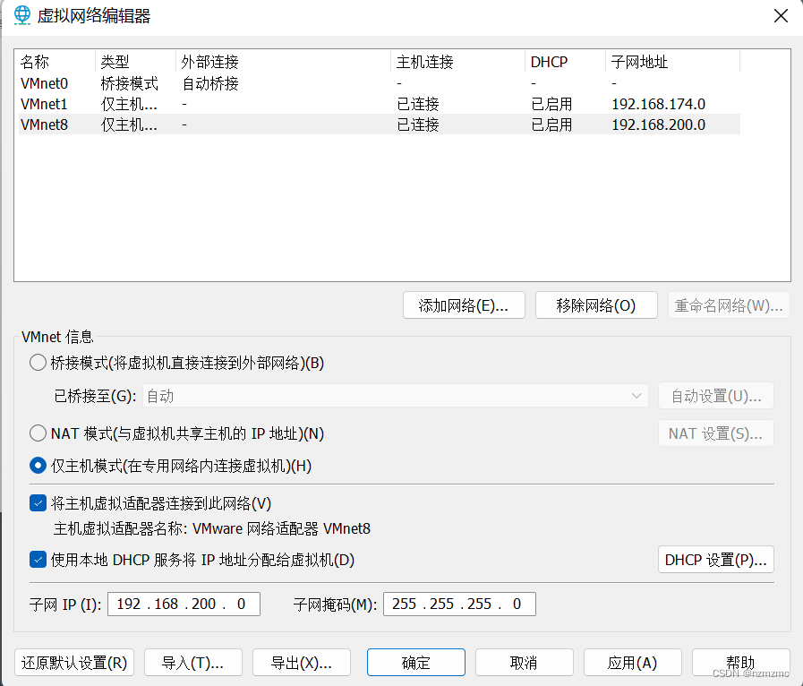Click the 子网 IP input field
Image resolution: width=803 pixels, height=686 pixels.
coord(184,604)
